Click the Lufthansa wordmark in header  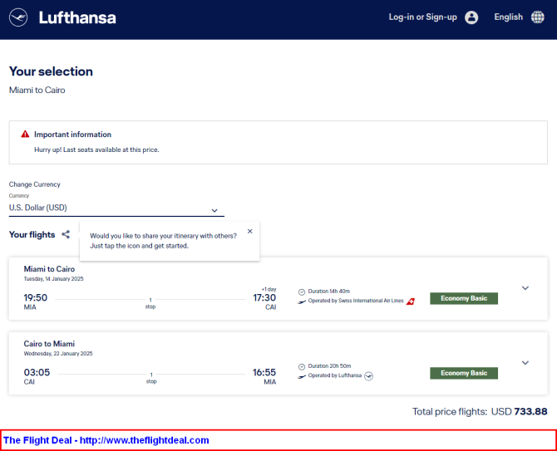click(77, 17)
